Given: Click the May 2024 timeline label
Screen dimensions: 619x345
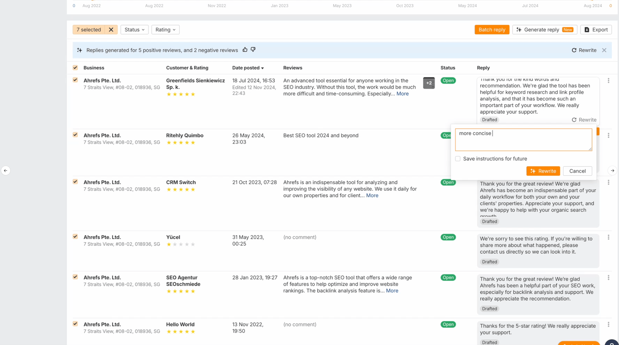Looking at the screenshot, I should pyautogui.click(x=467, y=6).
